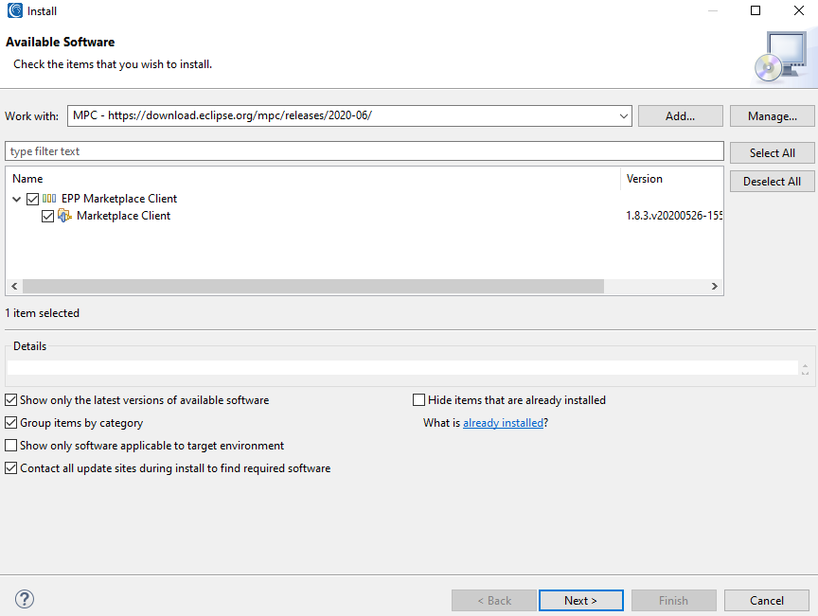Image resolution: width=818 pixels, height=616 pixels.
Task: Click the Deselect All button
Action: tap(773, 181)
